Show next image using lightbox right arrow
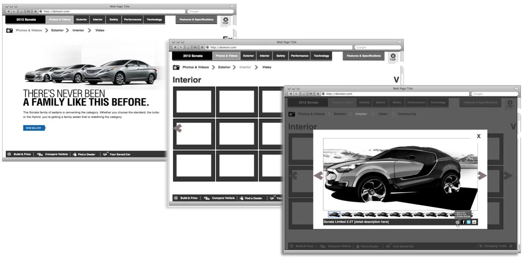The width and height of the screenshot is (524, 260). 482,176
